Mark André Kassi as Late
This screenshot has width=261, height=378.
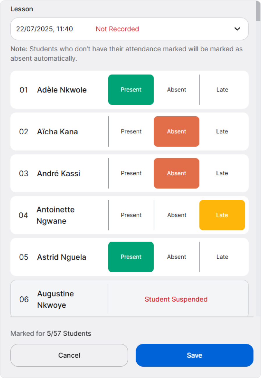[222, 173]
